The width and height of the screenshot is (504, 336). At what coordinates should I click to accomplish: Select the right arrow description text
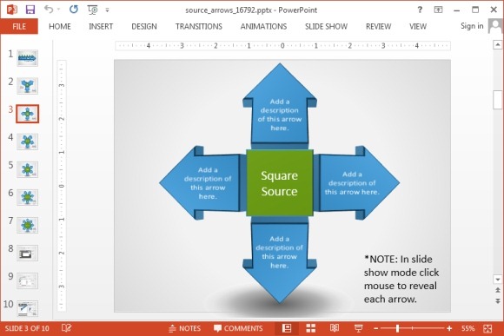(x=352, y=183)
